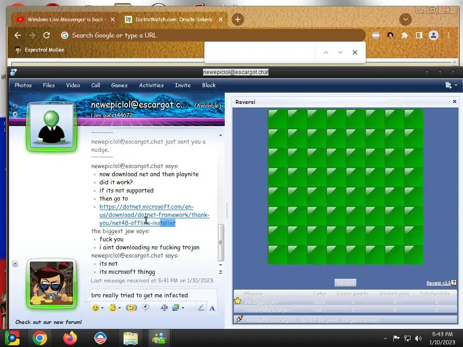Screen dimensions: 463x347
Task: Select the handwriting pen tab icon
Action: pyautogui.click(x=201, y=308)
